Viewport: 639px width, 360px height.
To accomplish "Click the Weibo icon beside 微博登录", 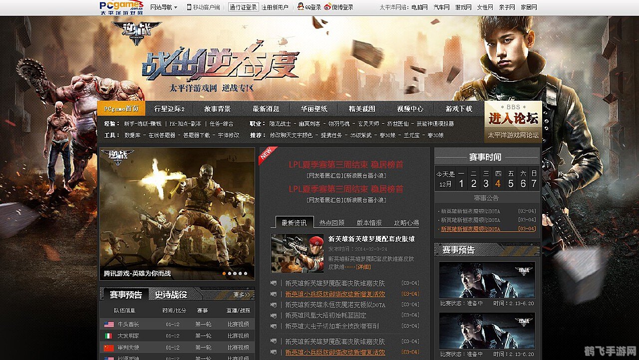I will point(327,7).
